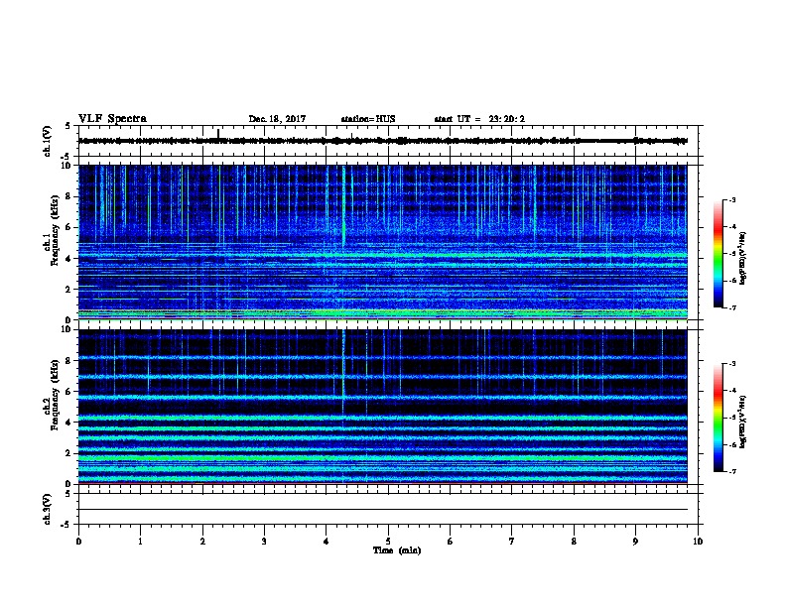786x607 pixels.
Task: Click the ch.1 spectrogram color scale bar
Action: 718,254
